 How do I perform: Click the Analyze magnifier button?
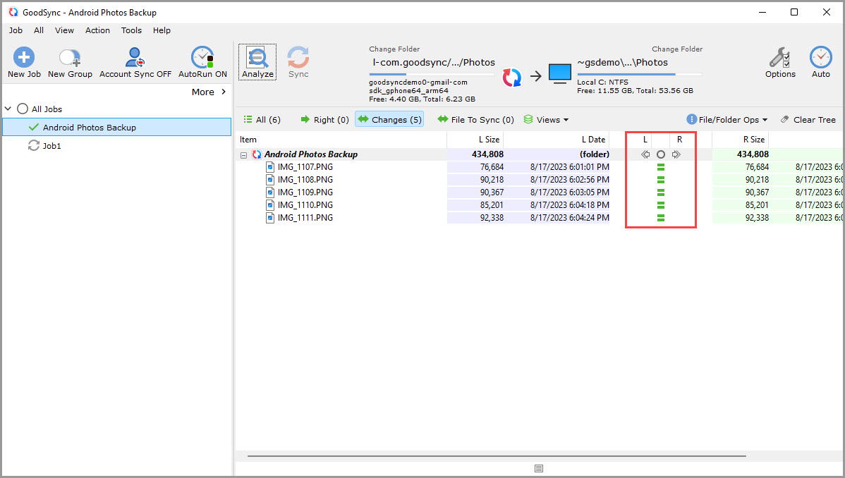coord(257,62)
